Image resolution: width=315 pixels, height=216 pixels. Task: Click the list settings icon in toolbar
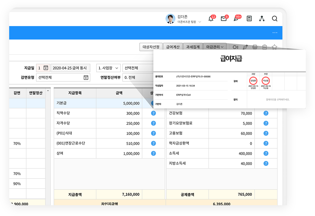tap(235, 47)
